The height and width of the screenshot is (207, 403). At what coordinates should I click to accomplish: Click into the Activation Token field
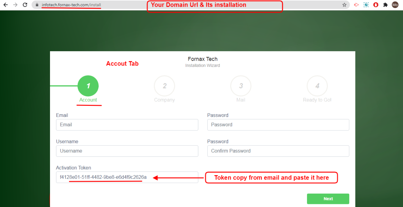click(x=127, y=177)
